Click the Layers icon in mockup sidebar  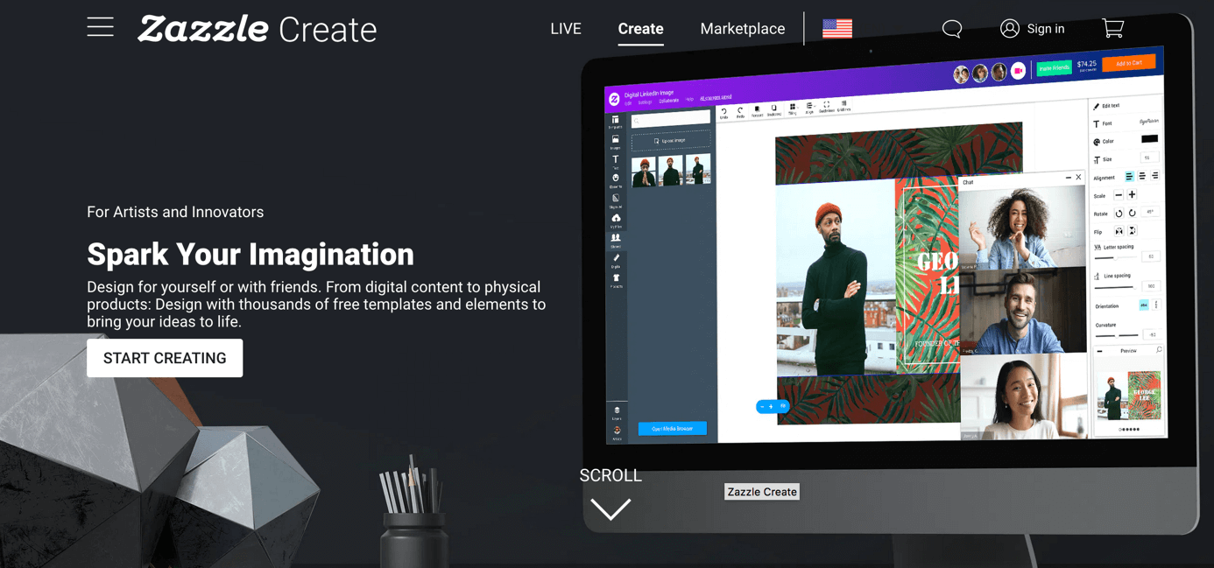point(617,410)
